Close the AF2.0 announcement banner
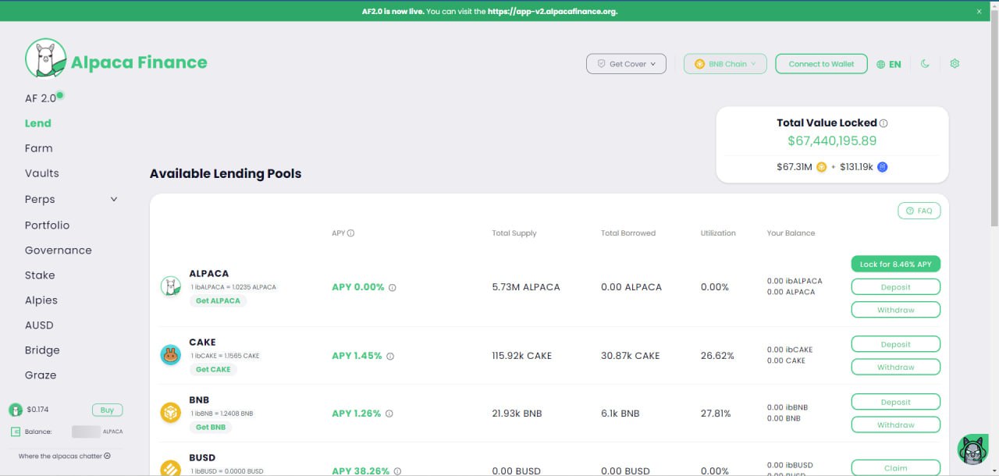The height and width of the screenshot is (476, 999). [x=979, y=11]
